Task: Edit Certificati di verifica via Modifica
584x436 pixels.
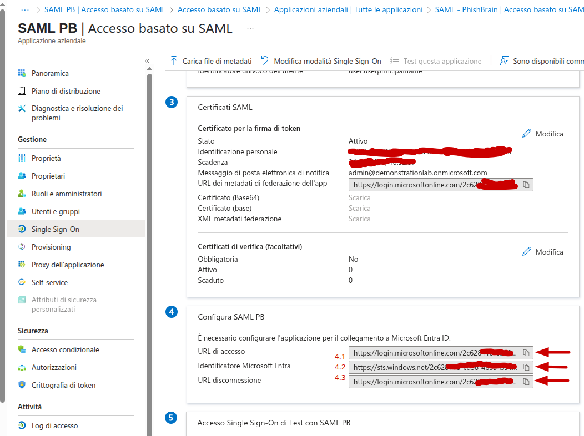Action: (x=550, y=252)
